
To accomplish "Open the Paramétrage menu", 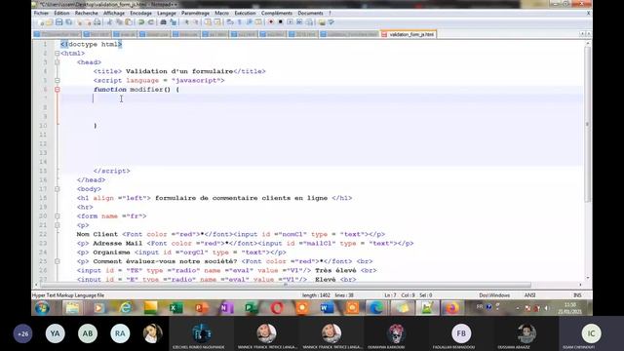I will [195, 13].
